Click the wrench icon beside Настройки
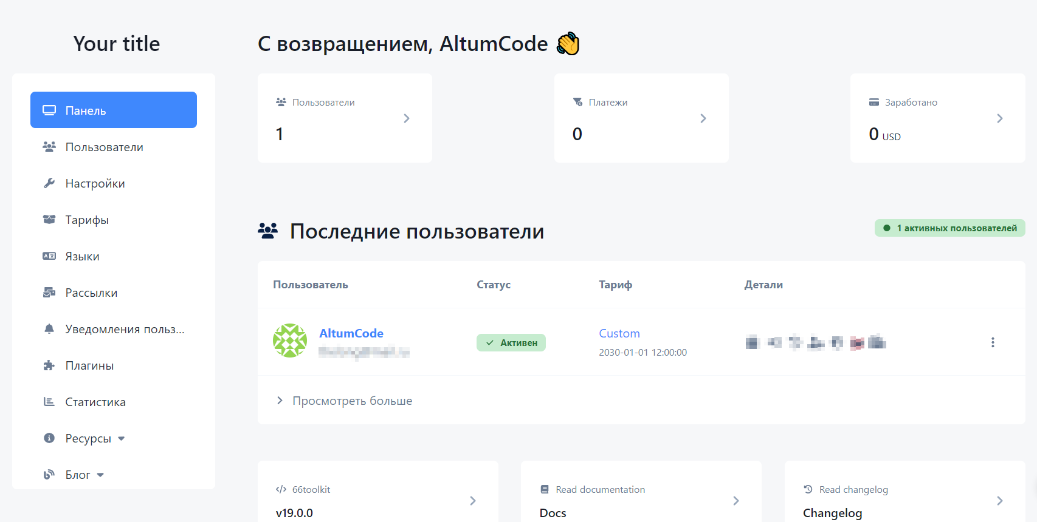 pyautogui.click(x=49, y=183)
